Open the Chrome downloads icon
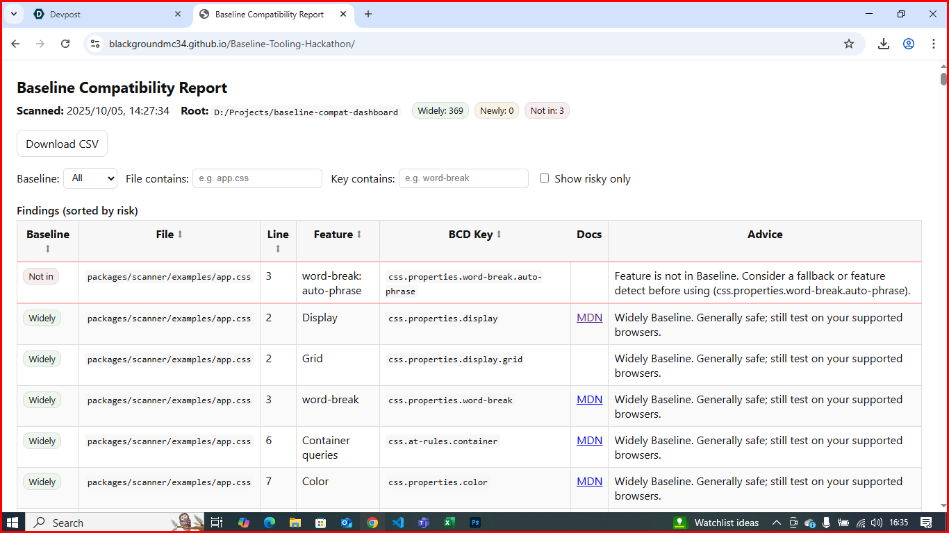949x533 pixels. click(884, 44)
